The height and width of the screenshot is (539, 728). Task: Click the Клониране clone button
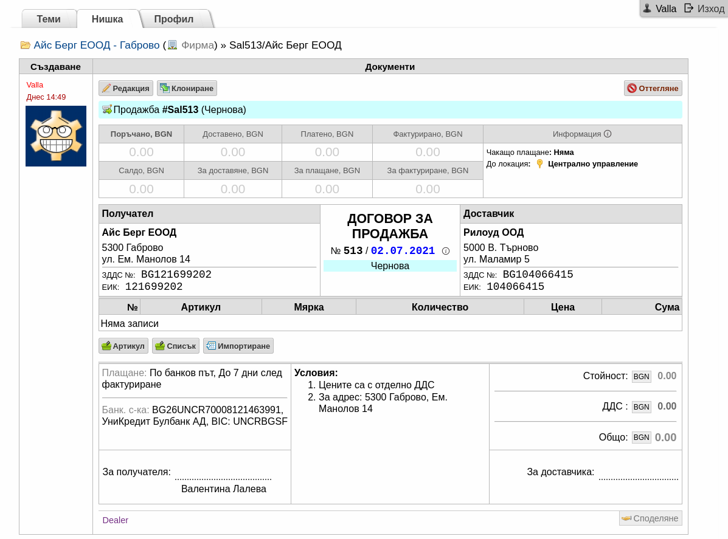coord(187,88)
